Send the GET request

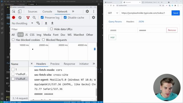click(176, 13)
